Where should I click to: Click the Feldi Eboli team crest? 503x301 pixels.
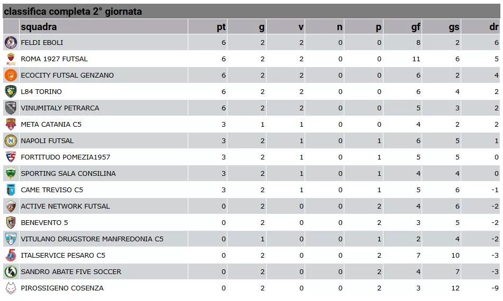tap(11, 43)
